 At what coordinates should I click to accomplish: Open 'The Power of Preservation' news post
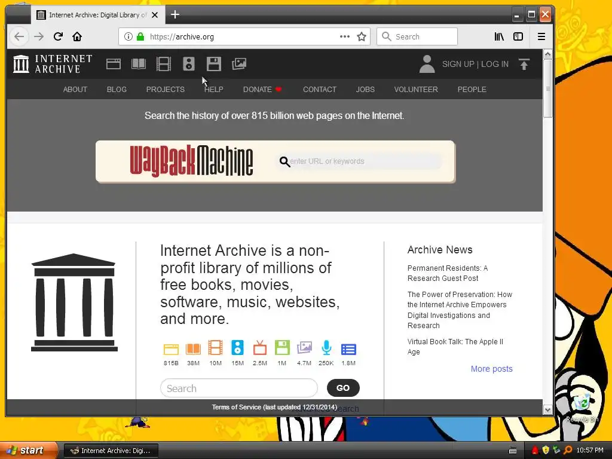click(x=460, y=310)
